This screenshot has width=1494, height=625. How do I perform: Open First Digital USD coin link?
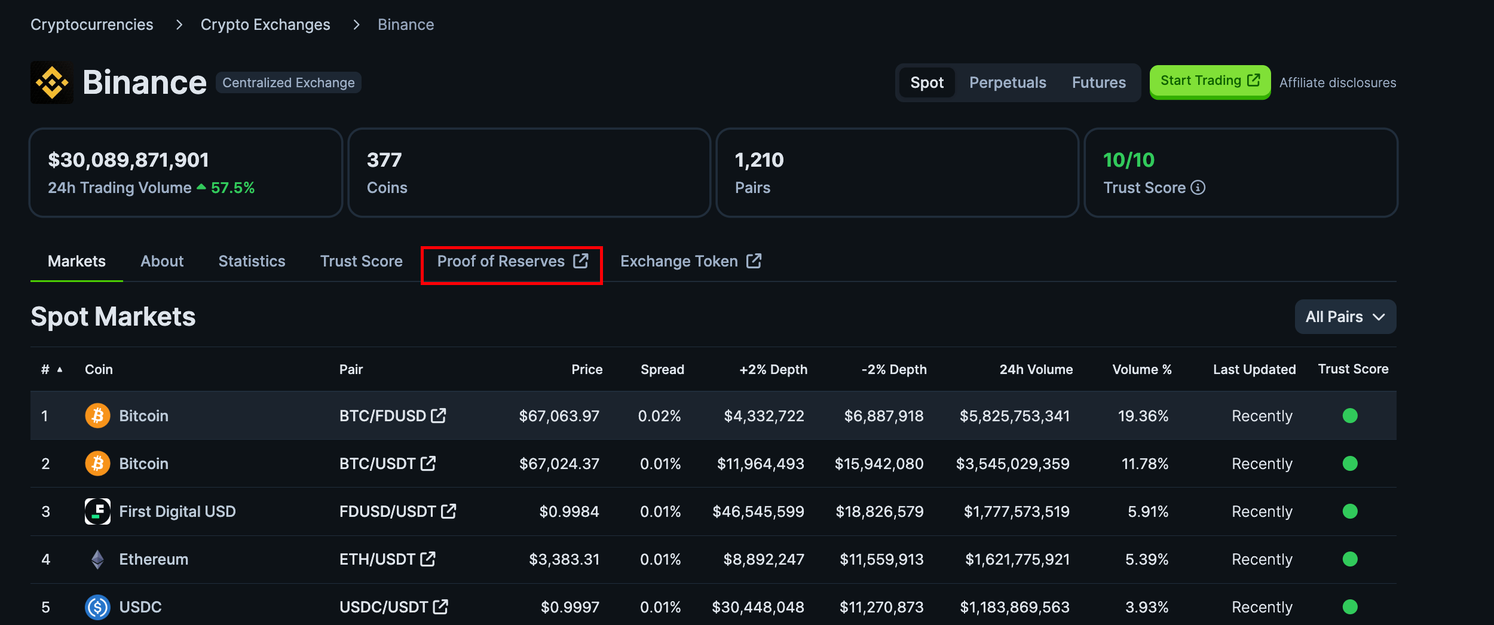[177, 511]
